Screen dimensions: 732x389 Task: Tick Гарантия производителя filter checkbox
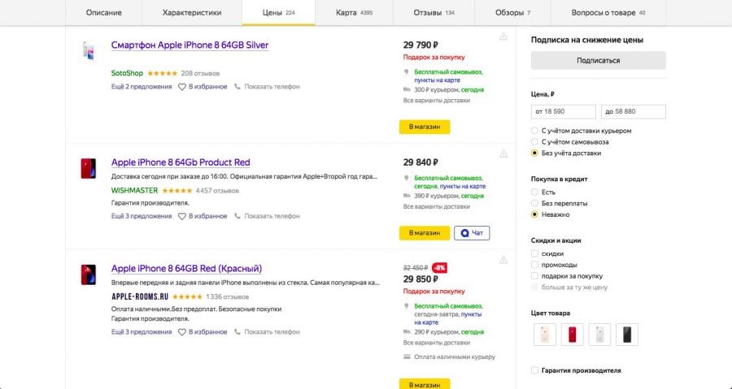click(534, 370)
